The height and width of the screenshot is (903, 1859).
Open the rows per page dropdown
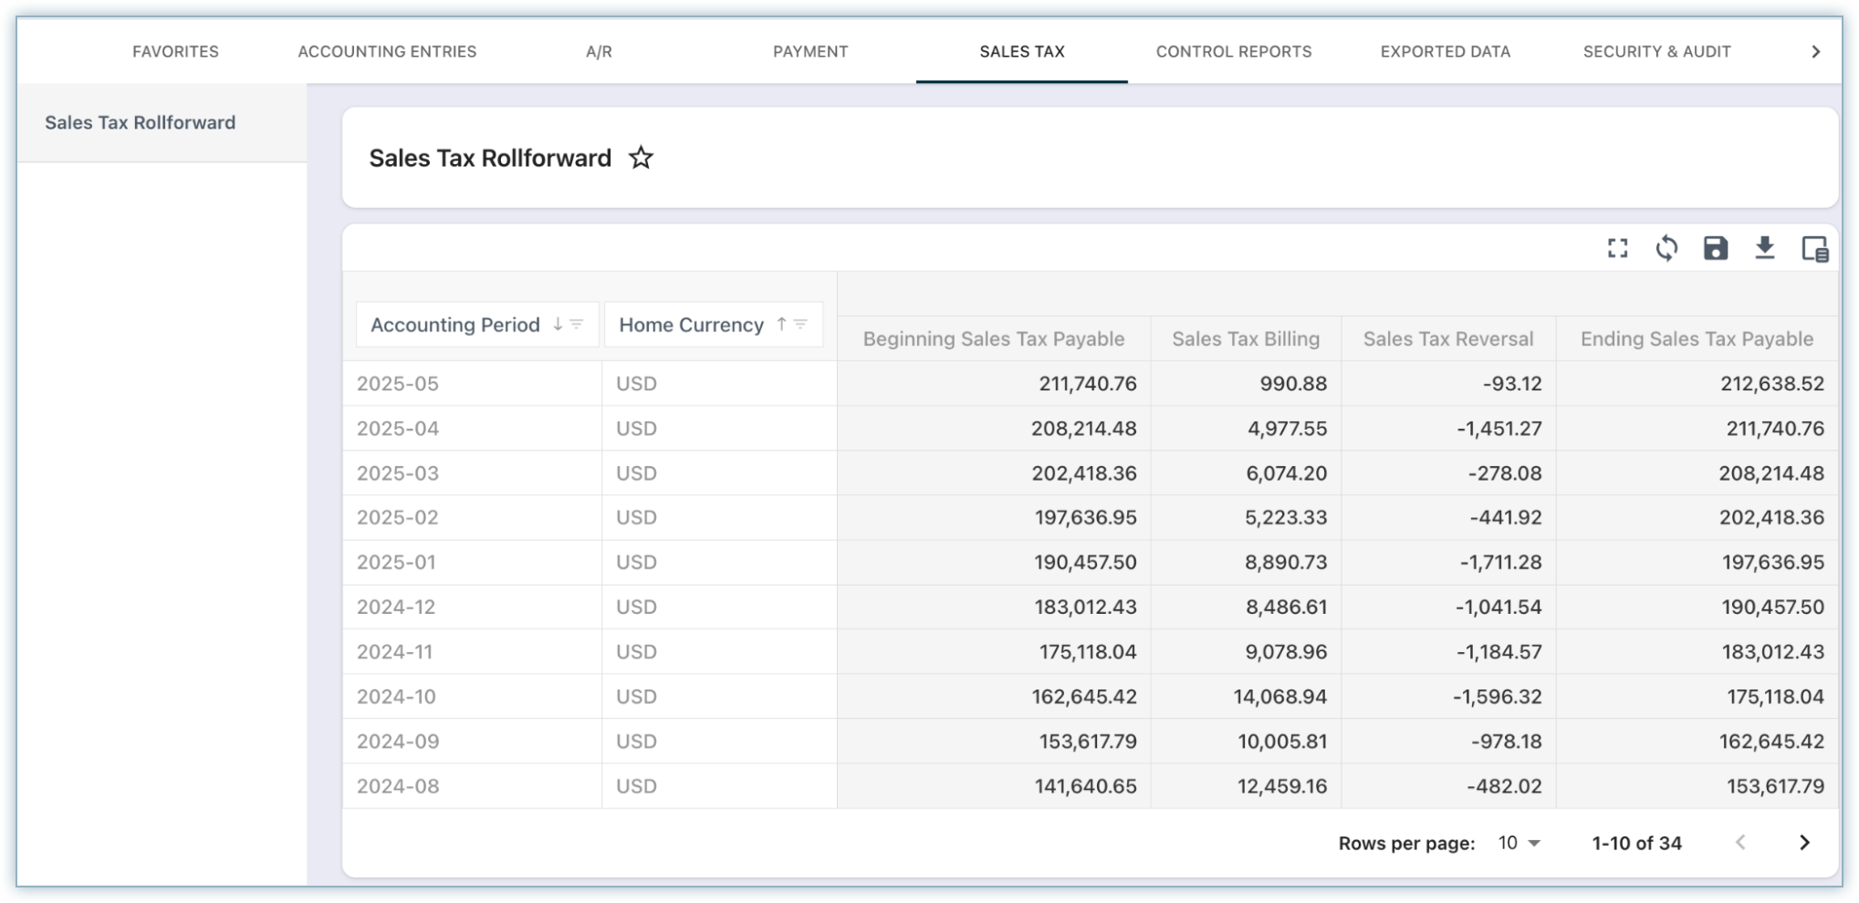(1520, 843)
